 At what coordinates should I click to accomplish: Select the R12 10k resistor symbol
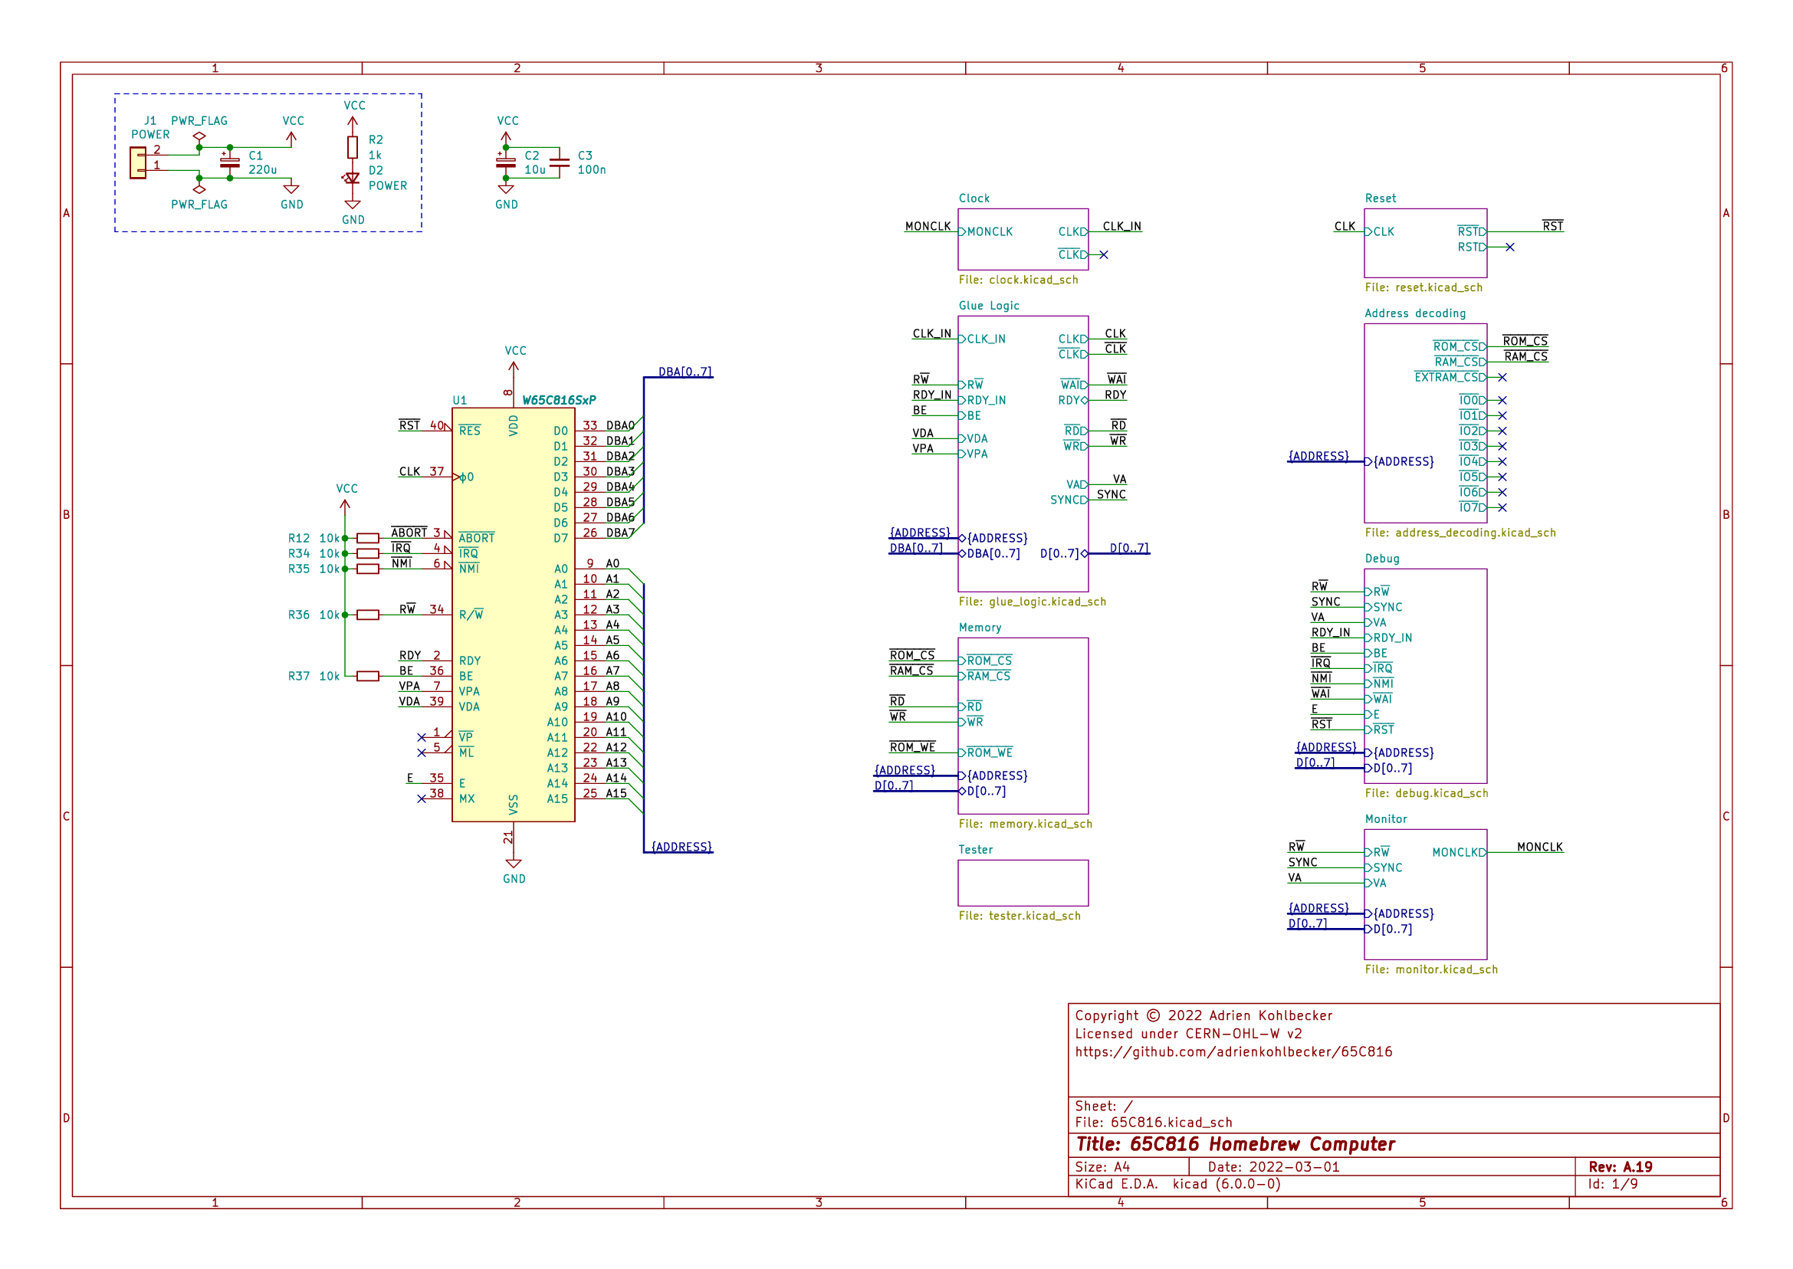click(368, 539)
